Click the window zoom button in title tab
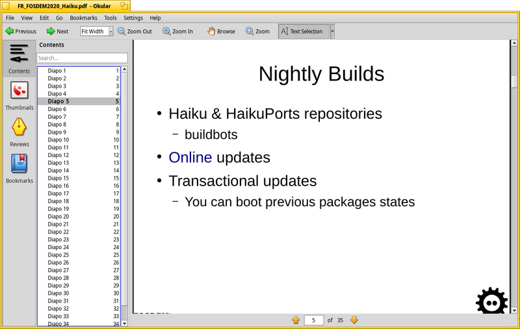Screen dimensions: 520x329 point(124,6)
